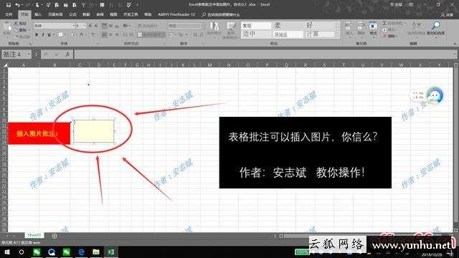Click the Align Left icon
Viewport: 459px width, 258px height.
pyautogui.click(x=105, y=34)
